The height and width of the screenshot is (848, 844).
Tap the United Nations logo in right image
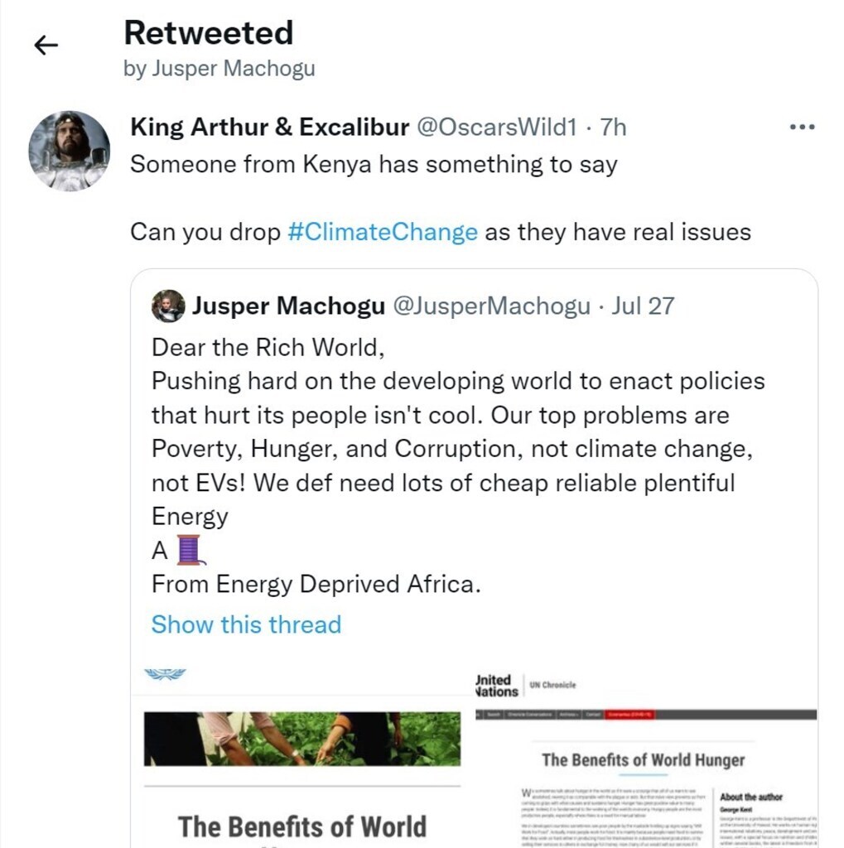[496, 685]
